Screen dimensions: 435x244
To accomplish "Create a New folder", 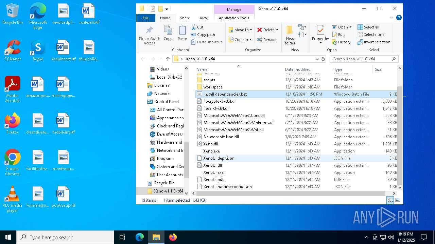I will click(x=290, y=35).
